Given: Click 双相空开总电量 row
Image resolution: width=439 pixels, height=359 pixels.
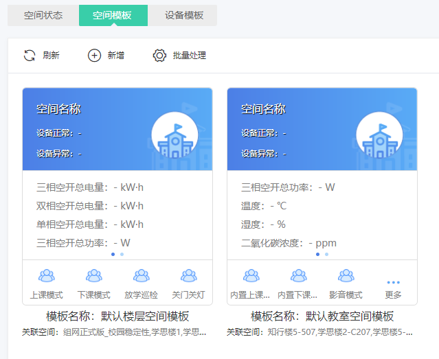Looking at the screenshot, I should point(90,206).
